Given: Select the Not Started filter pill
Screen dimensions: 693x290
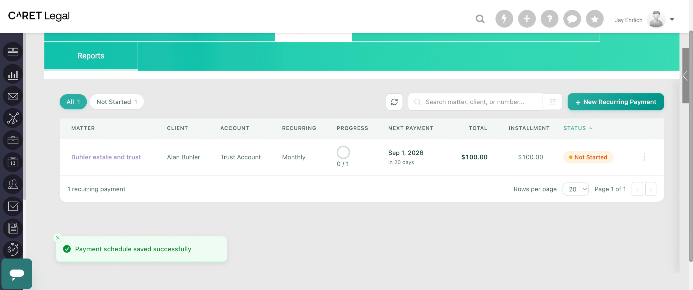Looking at the screenshot, I should coord(117,102).
